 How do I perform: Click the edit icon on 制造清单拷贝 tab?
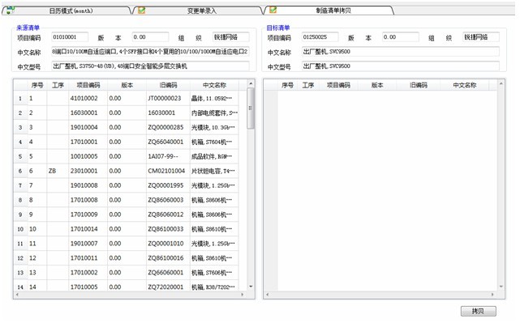click(x=273, y=10)
